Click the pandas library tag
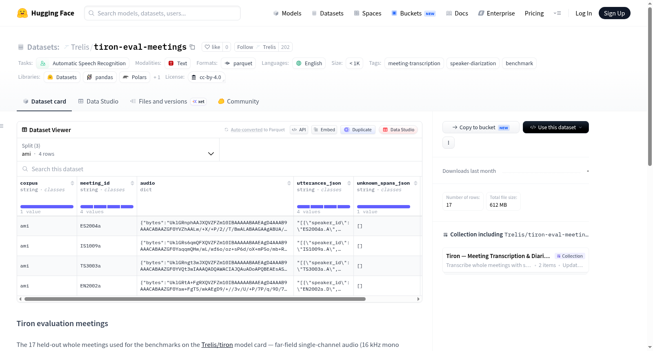Screen dimensions: 653x351 click(x=100, y=77)
